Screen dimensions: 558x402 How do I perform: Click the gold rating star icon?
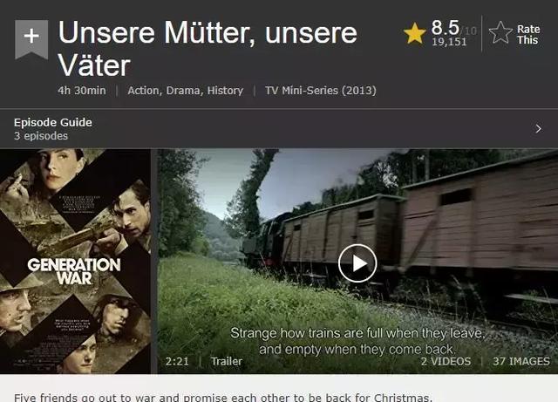[415, 33]
